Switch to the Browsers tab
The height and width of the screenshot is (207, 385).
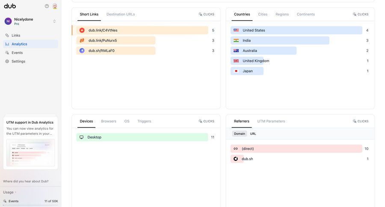pyautogui.click(x=109, y=121)
